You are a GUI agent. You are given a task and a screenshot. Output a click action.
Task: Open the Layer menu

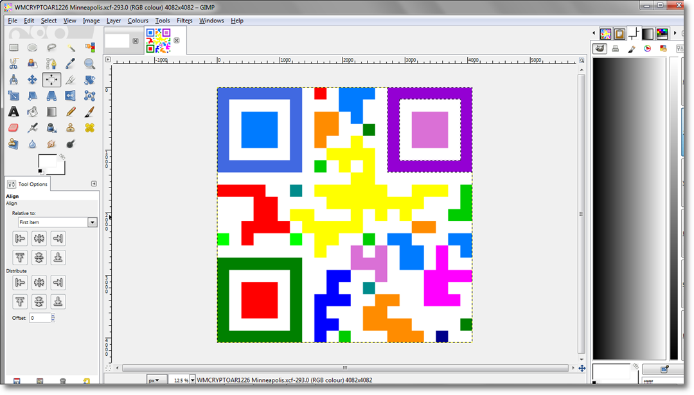coord(114,21)
